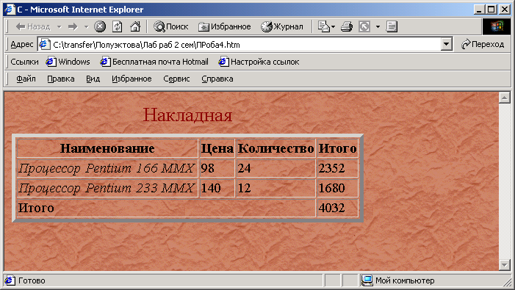The image size is (515, 290).
Task: Click the Наименование column header
Action: (x=107, y=148)
